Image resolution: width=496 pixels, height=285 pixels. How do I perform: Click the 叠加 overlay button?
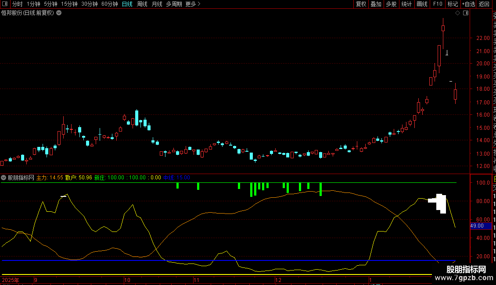pyautogui.click(x=376, y=4)
